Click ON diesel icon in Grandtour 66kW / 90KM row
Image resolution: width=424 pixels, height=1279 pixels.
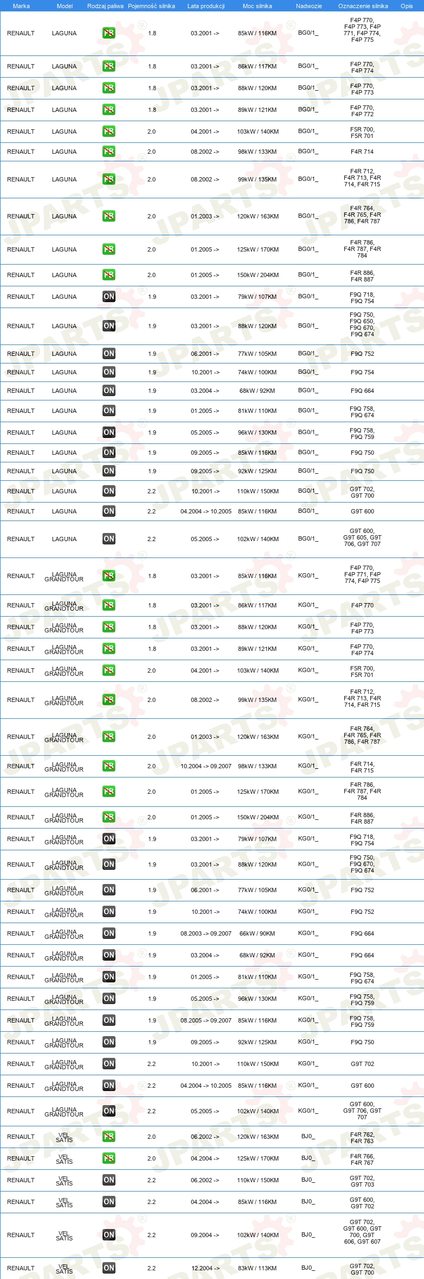pyautogui.click(x=108, y=933)
